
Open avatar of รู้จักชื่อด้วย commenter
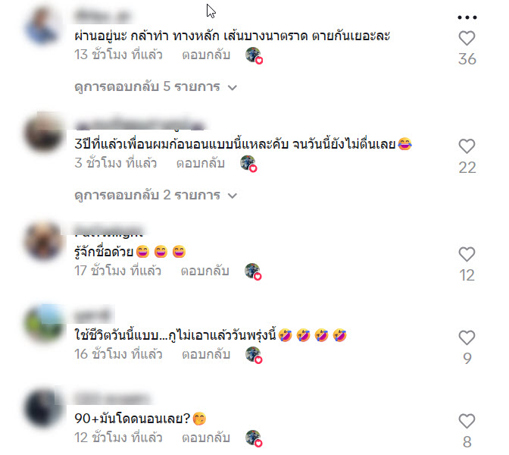pyautogui.click(x=43, y=241)
